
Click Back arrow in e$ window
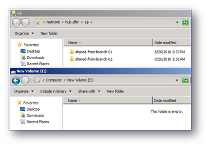(16, 23)
